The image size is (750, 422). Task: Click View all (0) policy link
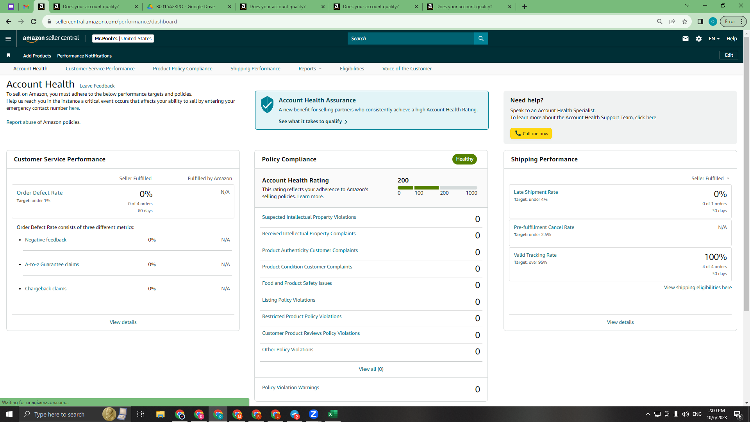371,369
